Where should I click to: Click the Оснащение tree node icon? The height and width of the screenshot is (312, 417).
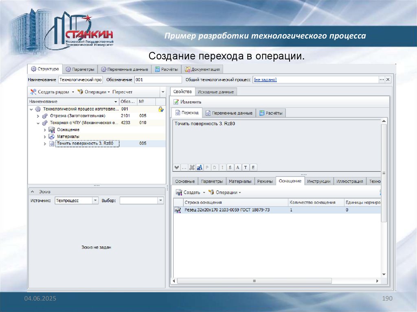click(52, 130)
